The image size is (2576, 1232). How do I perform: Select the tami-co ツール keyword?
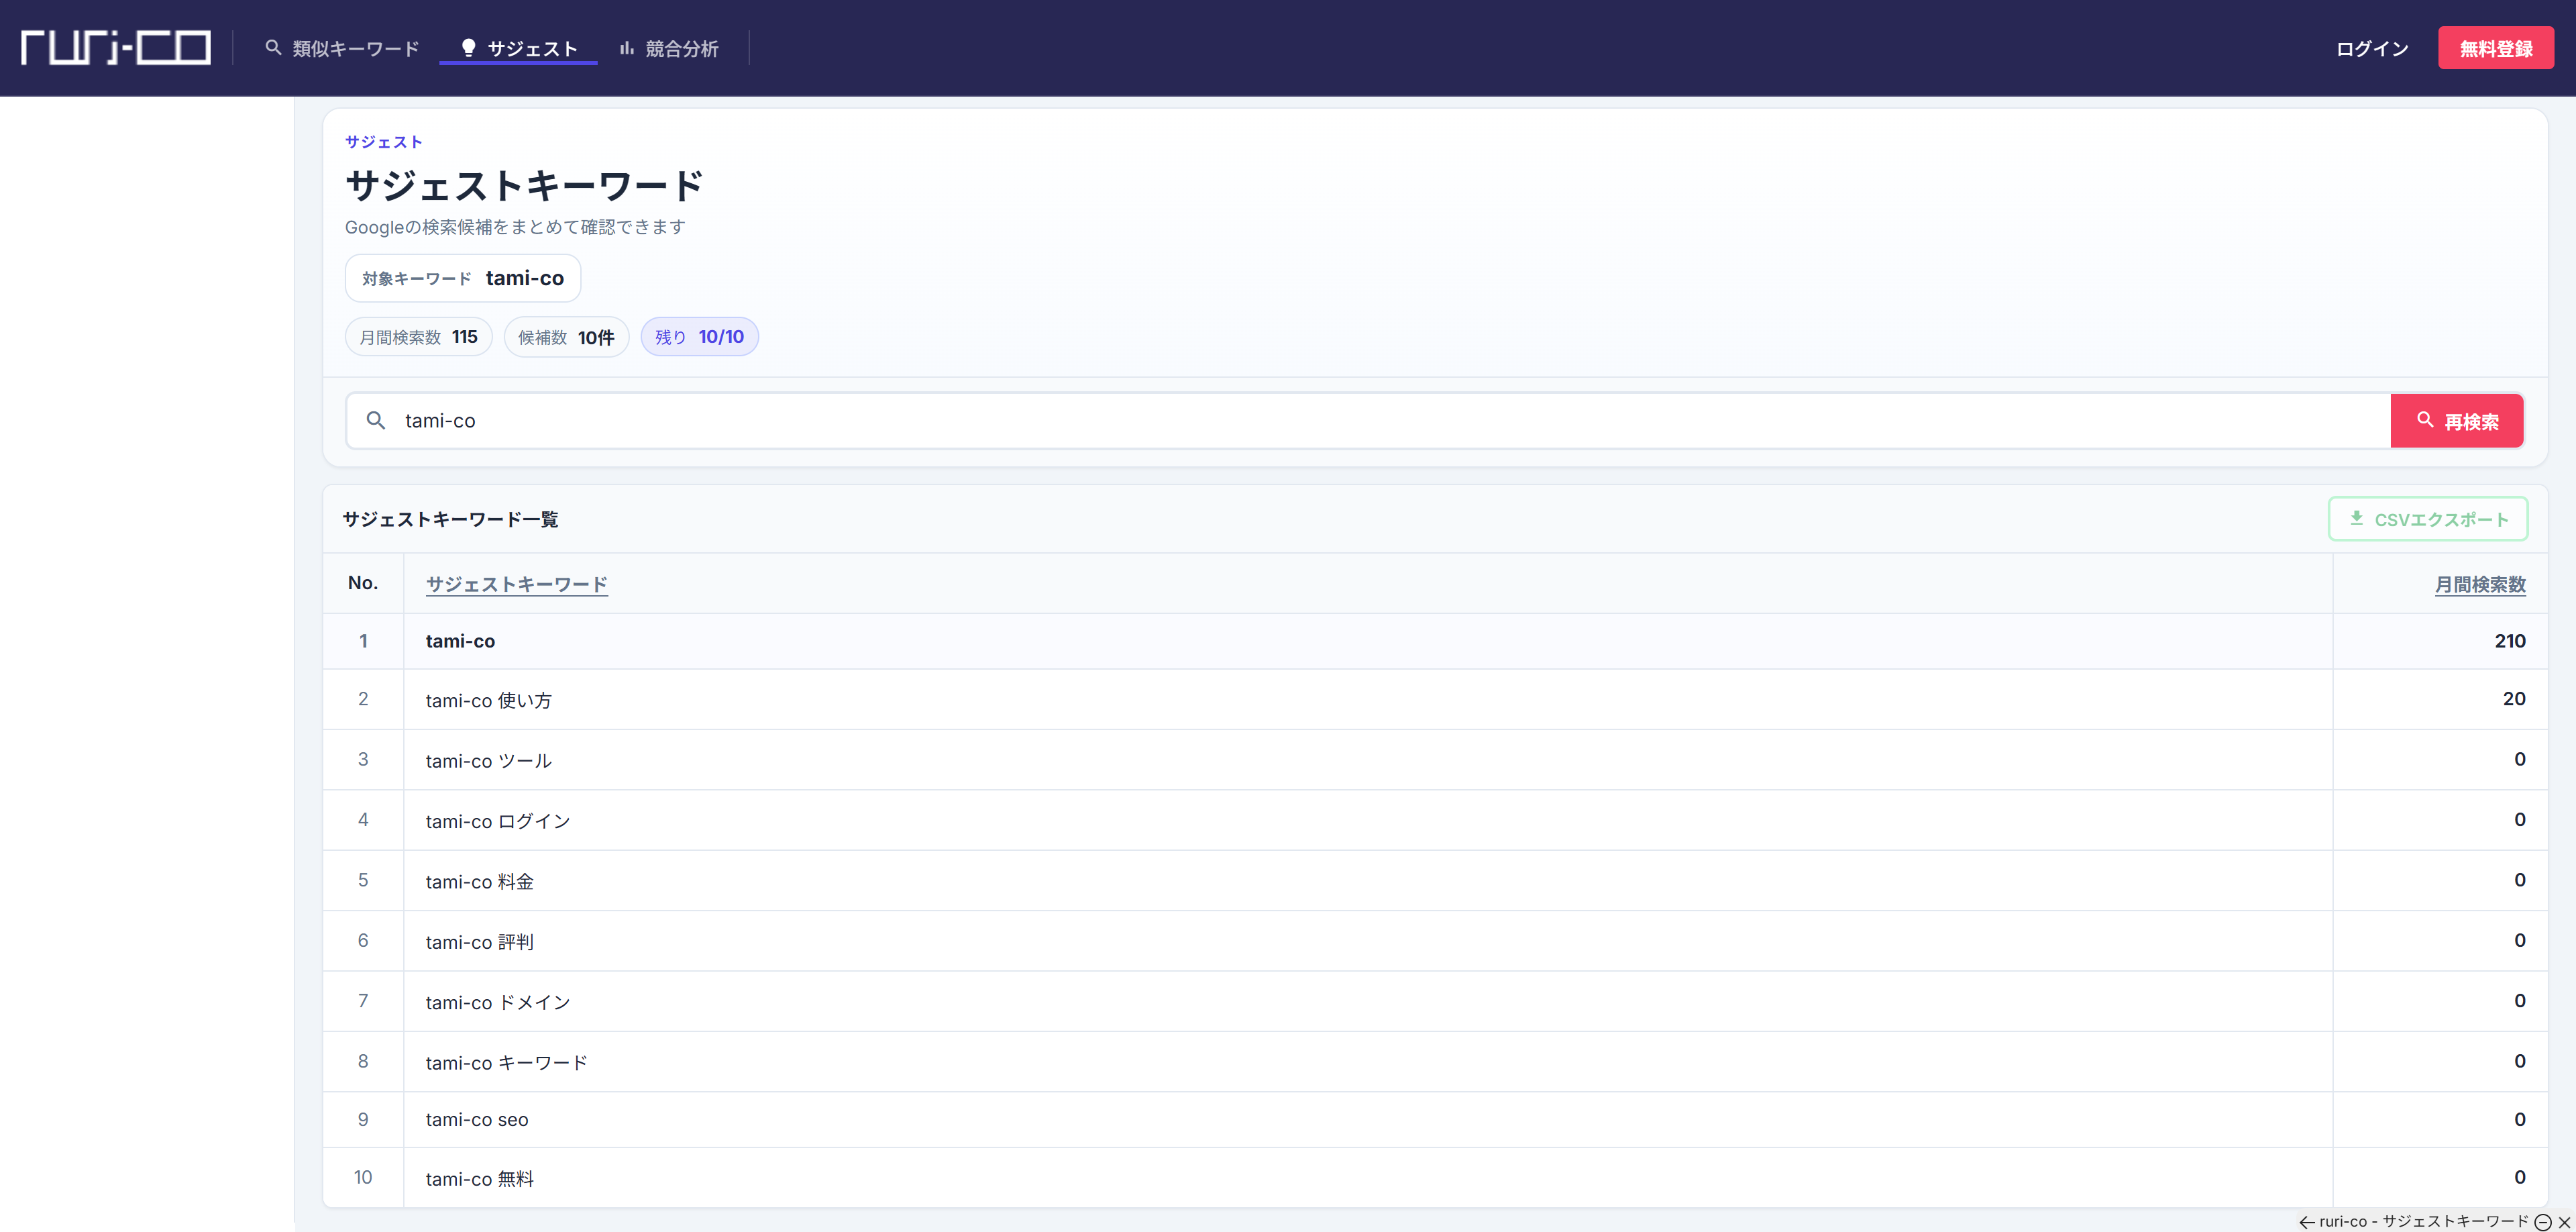[x=489, y=761]
